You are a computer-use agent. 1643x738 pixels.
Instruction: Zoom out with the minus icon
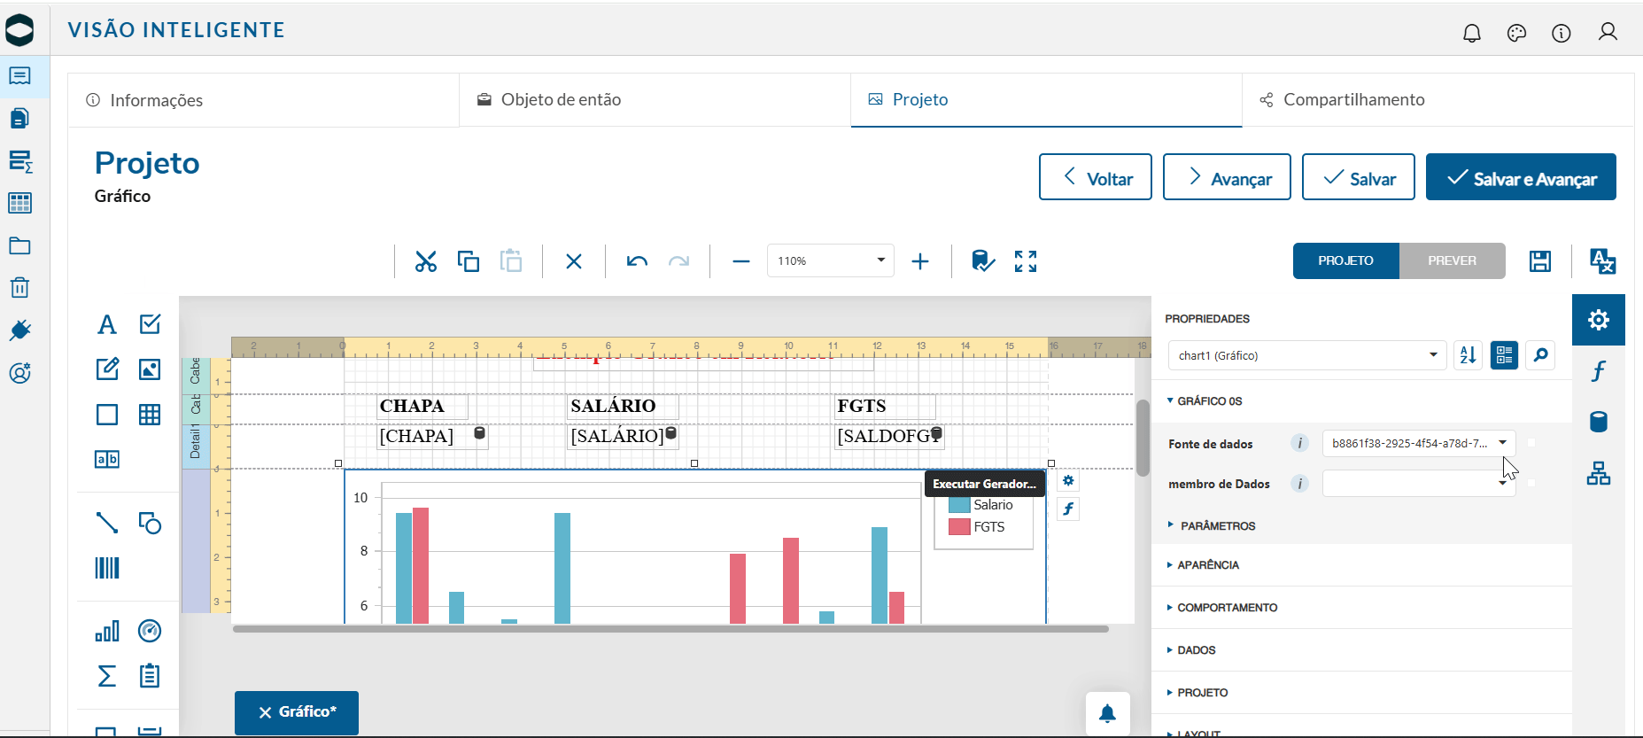[x=741, y=261]
